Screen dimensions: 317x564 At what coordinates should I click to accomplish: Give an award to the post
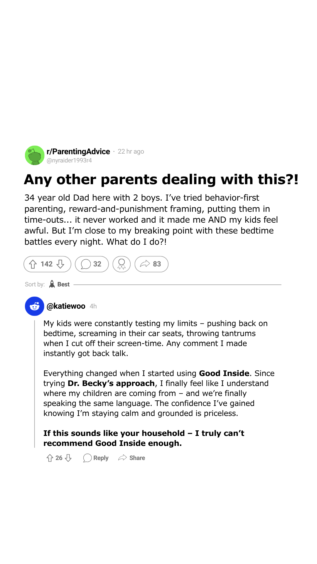pyautogui.click(x=122, y=264)
